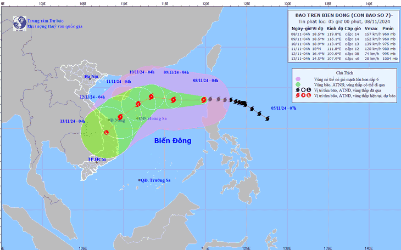Image resolution: width=401 pixels, height=250 pixels.
Task: Click the 'Biển Đông' sea label
Action: (x=173, y=141)
